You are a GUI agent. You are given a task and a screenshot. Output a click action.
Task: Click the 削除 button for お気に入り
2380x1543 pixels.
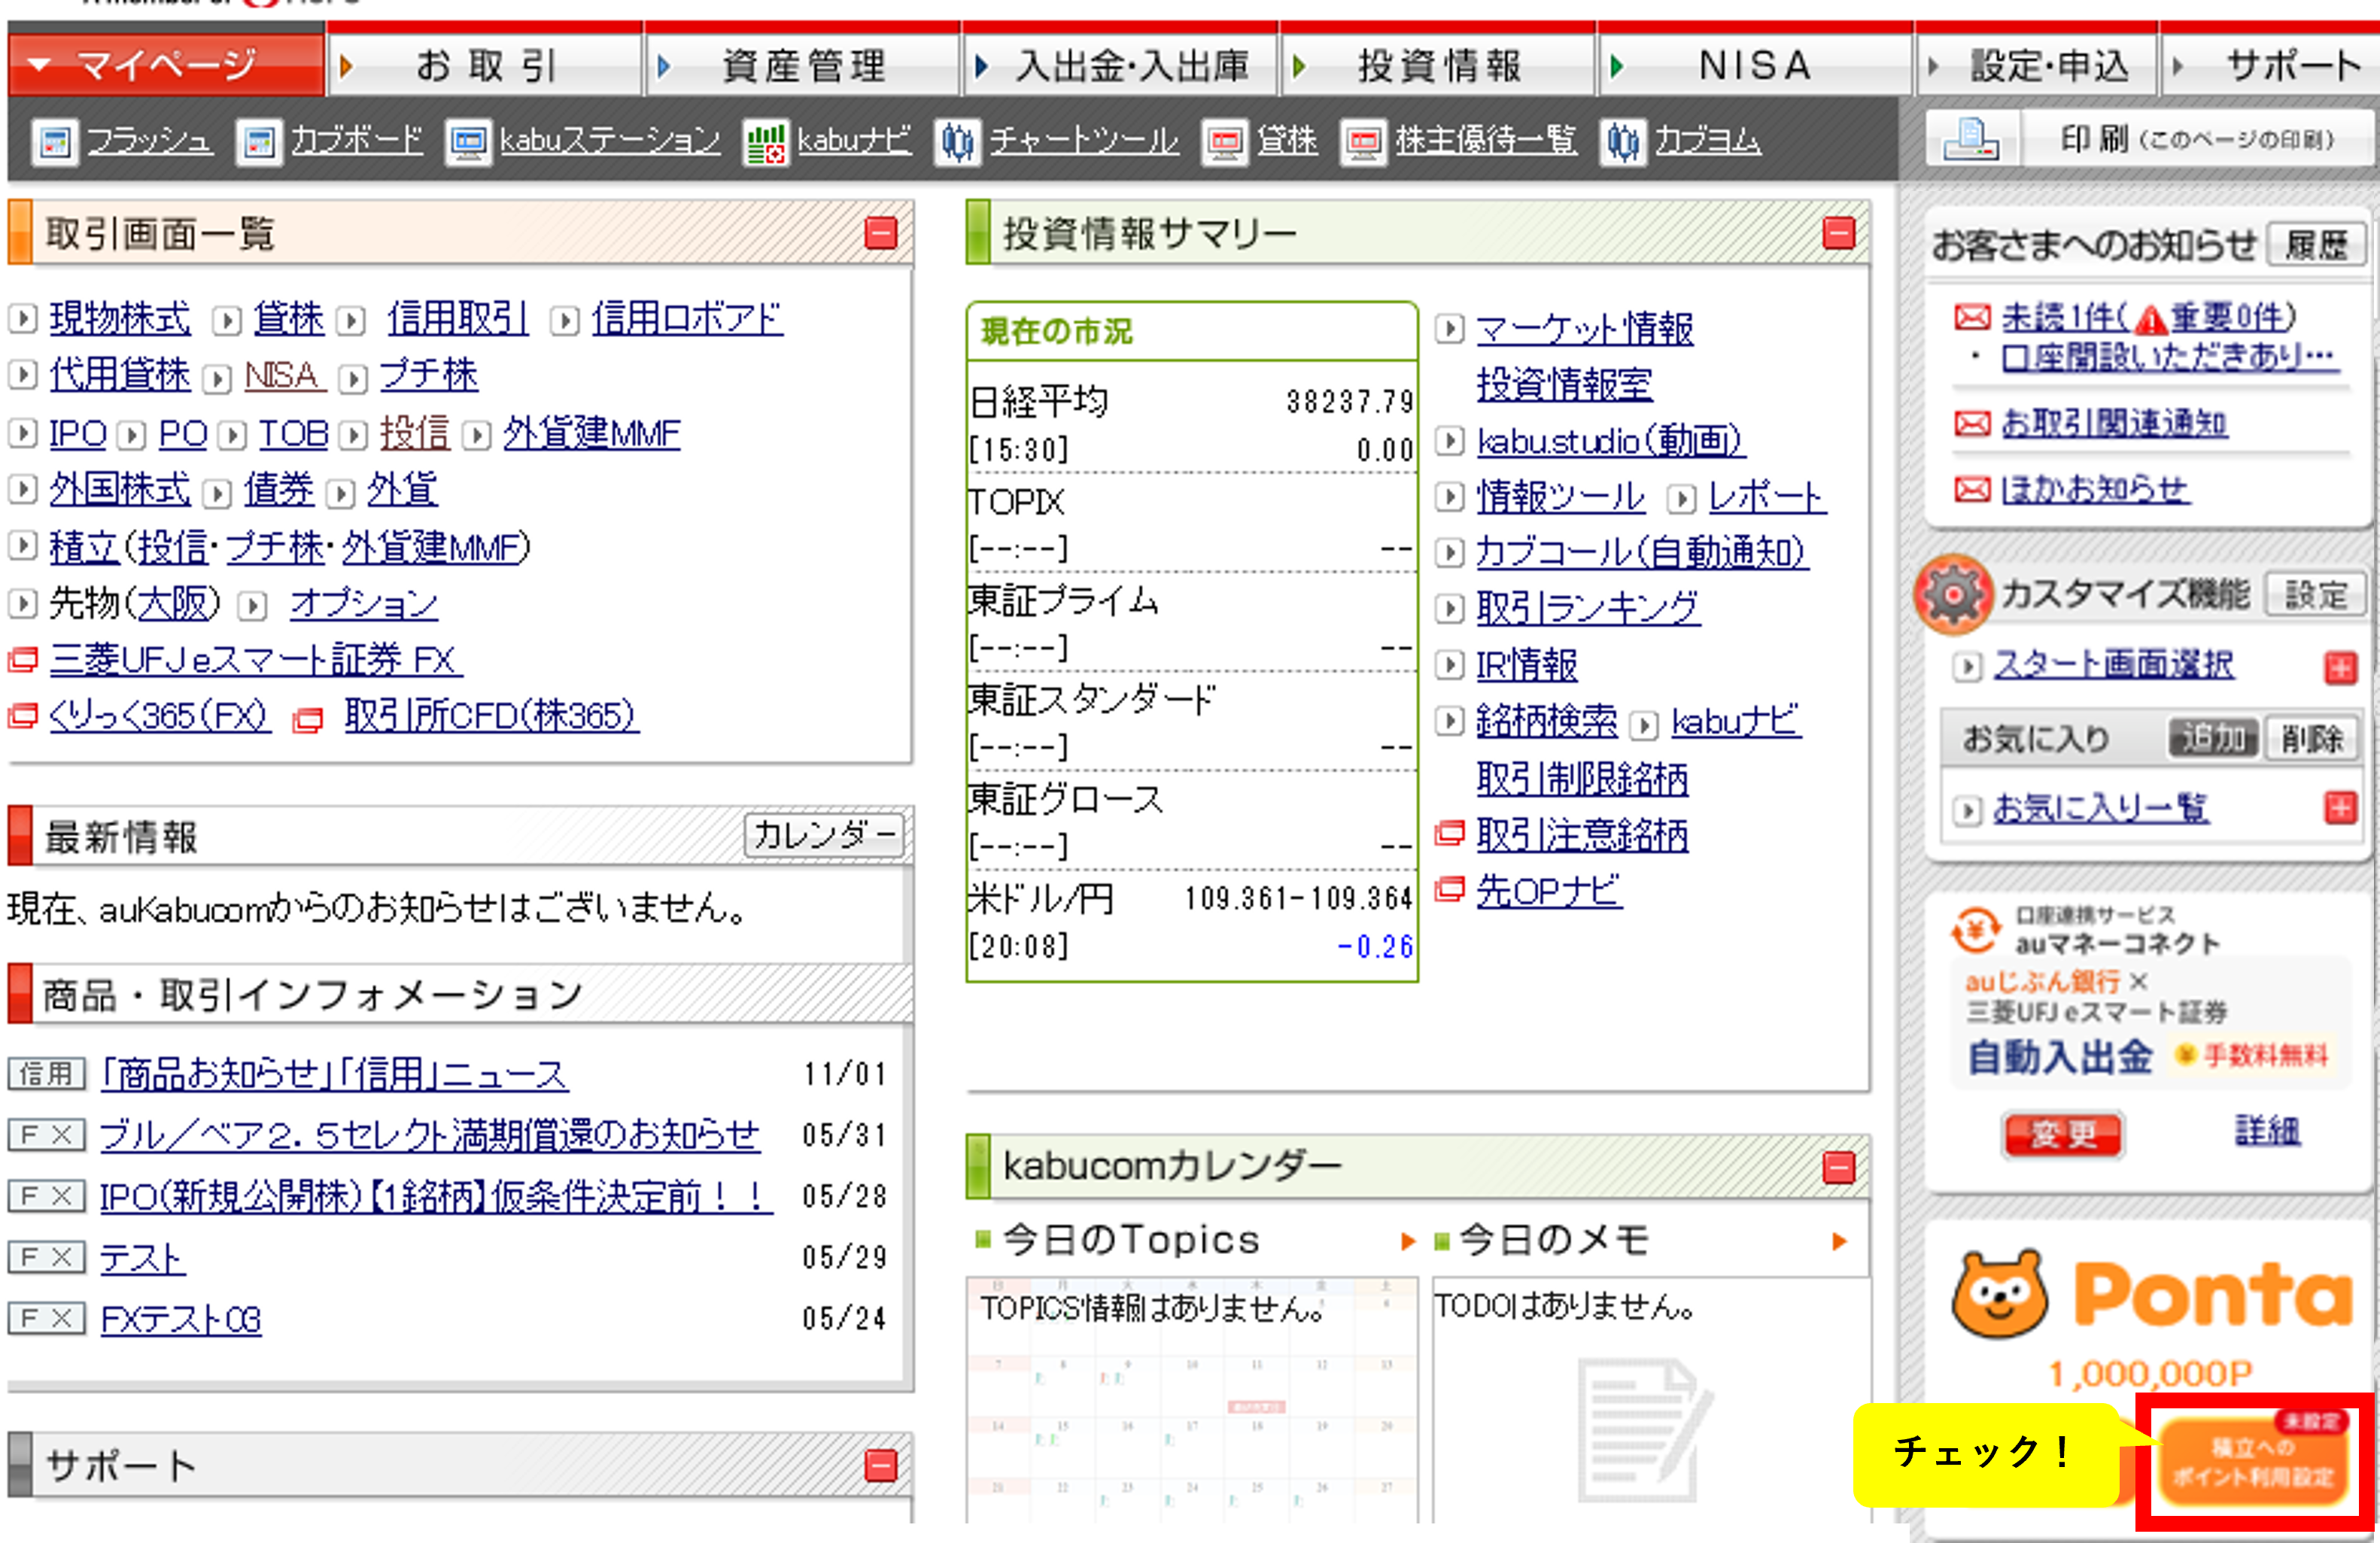(2311, 739)
